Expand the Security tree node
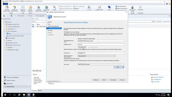The width and height of the screenshot is (172, 97). (x=5, y=40)
